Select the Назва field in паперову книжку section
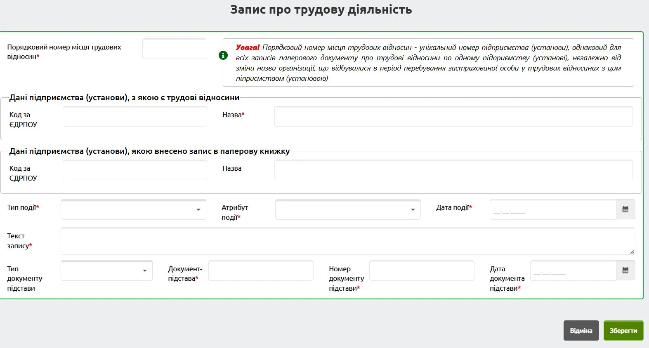The image size is (649, 348). 453,170
